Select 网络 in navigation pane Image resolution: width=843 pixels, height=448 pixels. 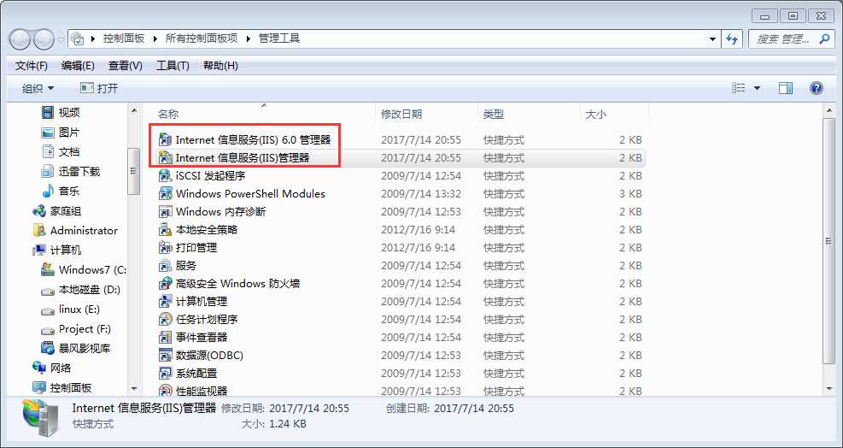tap(51, 368)
